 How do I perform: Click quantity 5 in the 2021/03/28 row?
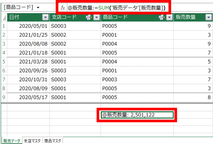193,62
